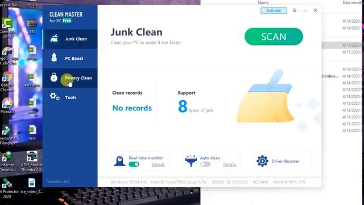Click the Version 6.0 label

click(x=58, y=181)
